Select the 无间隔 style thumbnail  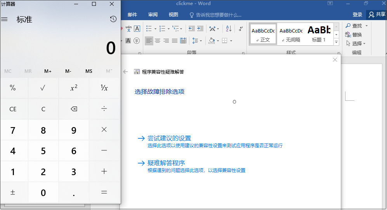[291, 34]
